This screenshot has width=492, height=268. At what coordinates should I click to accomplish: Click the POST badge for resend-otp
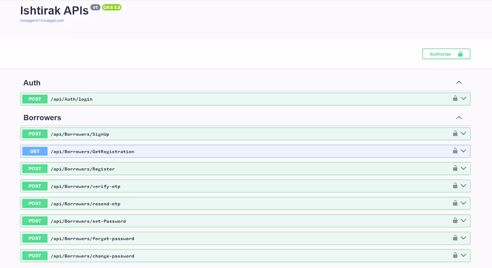(35, 203)
